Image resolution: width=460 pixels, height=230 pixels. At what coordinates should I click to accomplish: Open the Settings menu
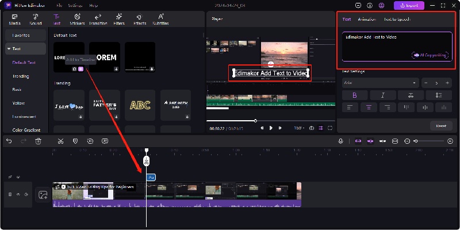tap(75, 5)
